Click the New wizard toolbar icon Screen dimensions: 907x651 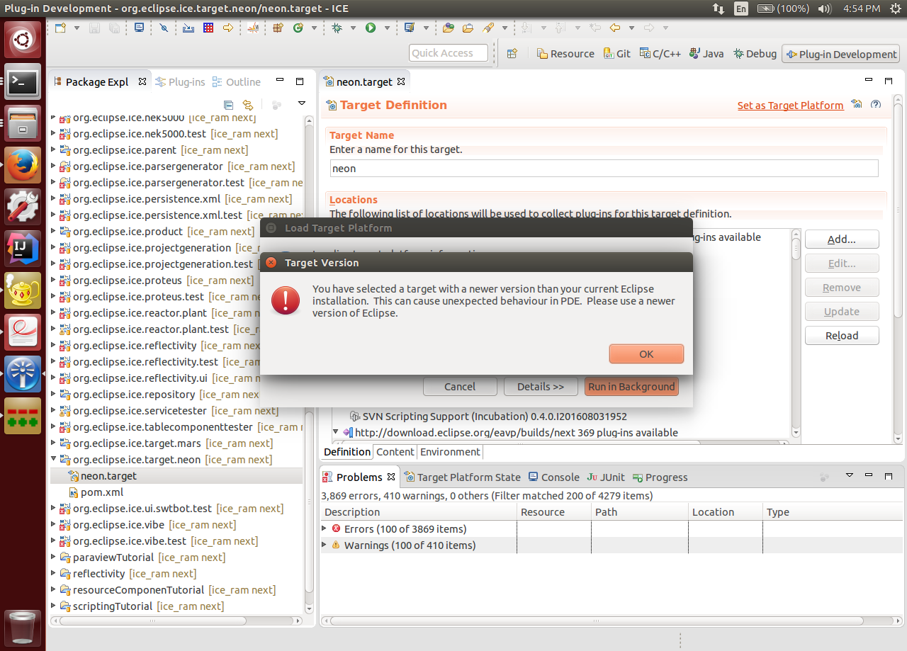click(x=60, y=28)
